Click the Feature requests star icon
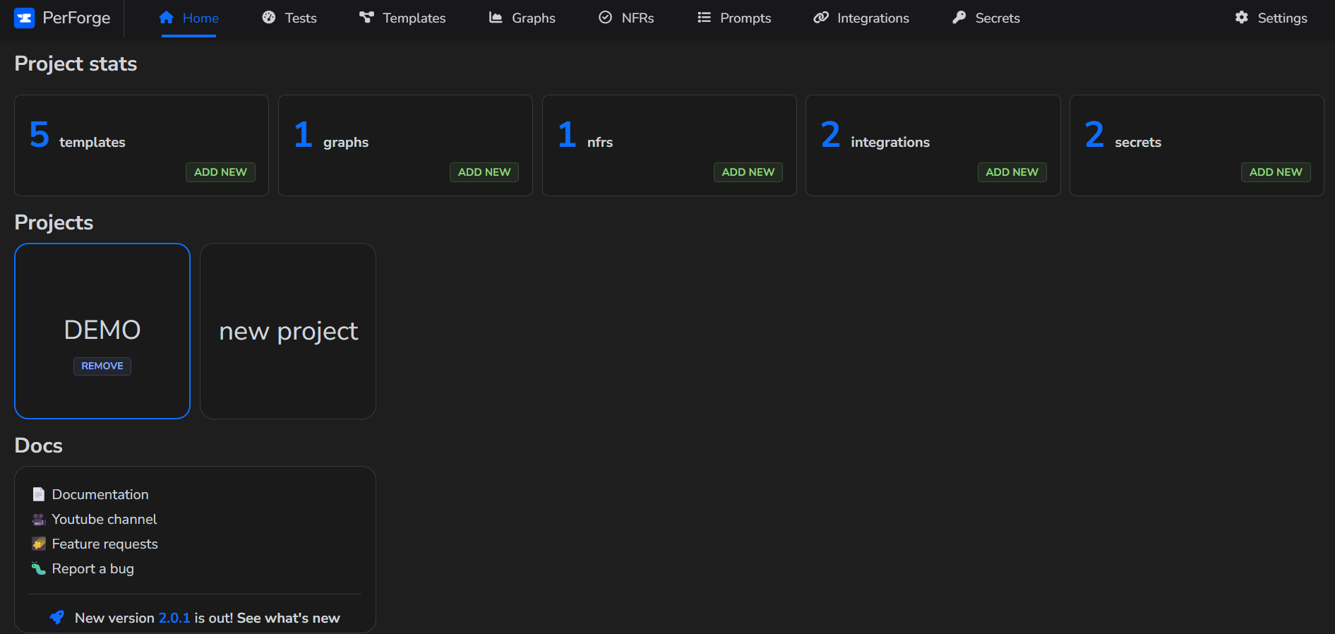1335x634 pixels. tap(39, 544)
